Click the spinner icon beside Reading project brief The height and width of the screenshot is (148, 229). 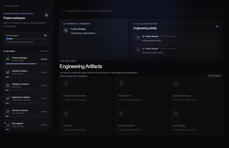pos(138,38)
